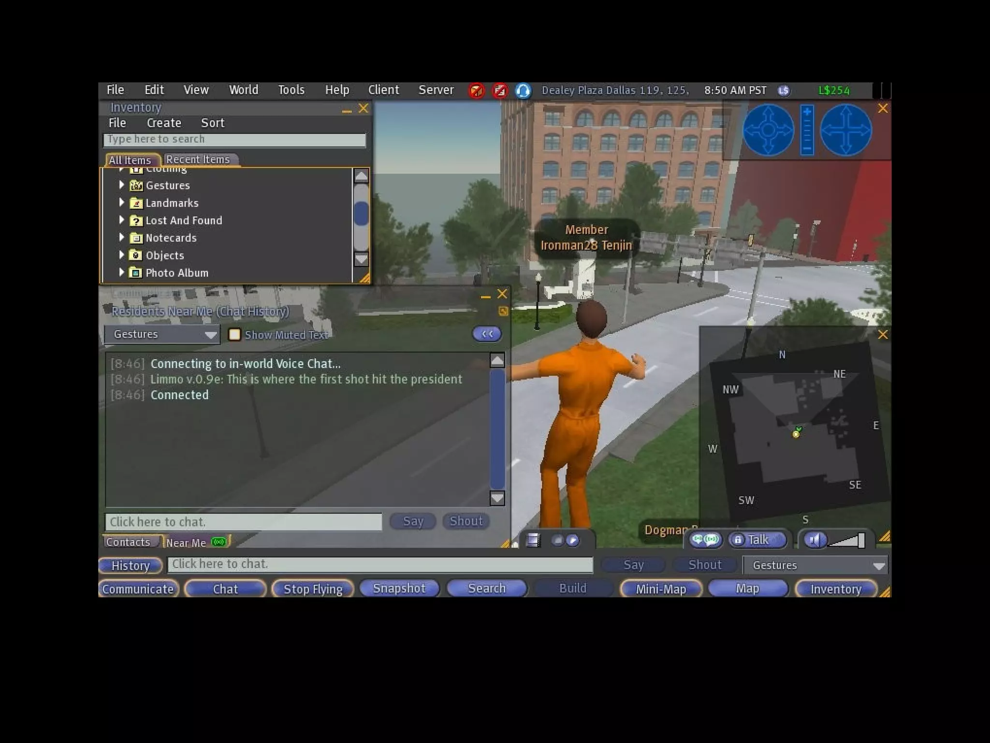Expand the Landmarks inventory folder
The image size is (990, 743).
coord(121,202)
